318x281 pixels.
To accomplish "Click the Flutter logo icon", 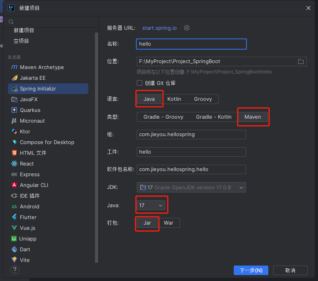I will pyautogui.click(x=14, y=217).
